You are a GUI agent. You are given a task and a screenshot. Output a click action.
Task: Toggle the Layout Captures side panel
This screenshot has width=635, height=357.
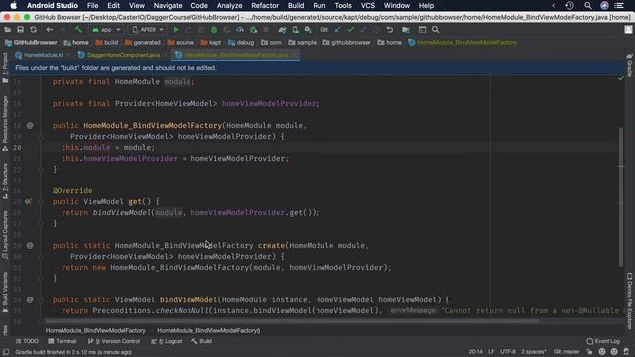5,235
